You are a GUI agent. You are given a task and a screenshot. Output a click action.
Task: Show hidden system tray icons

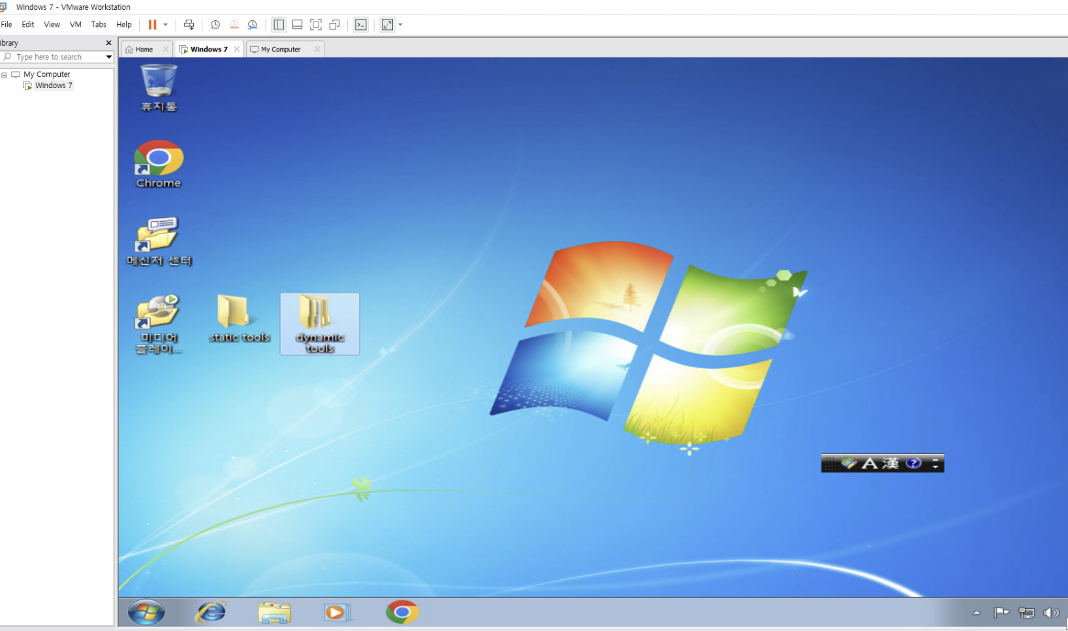[977, 613]
